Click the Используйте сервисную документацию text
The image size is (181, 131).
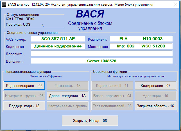coord(136,76)
